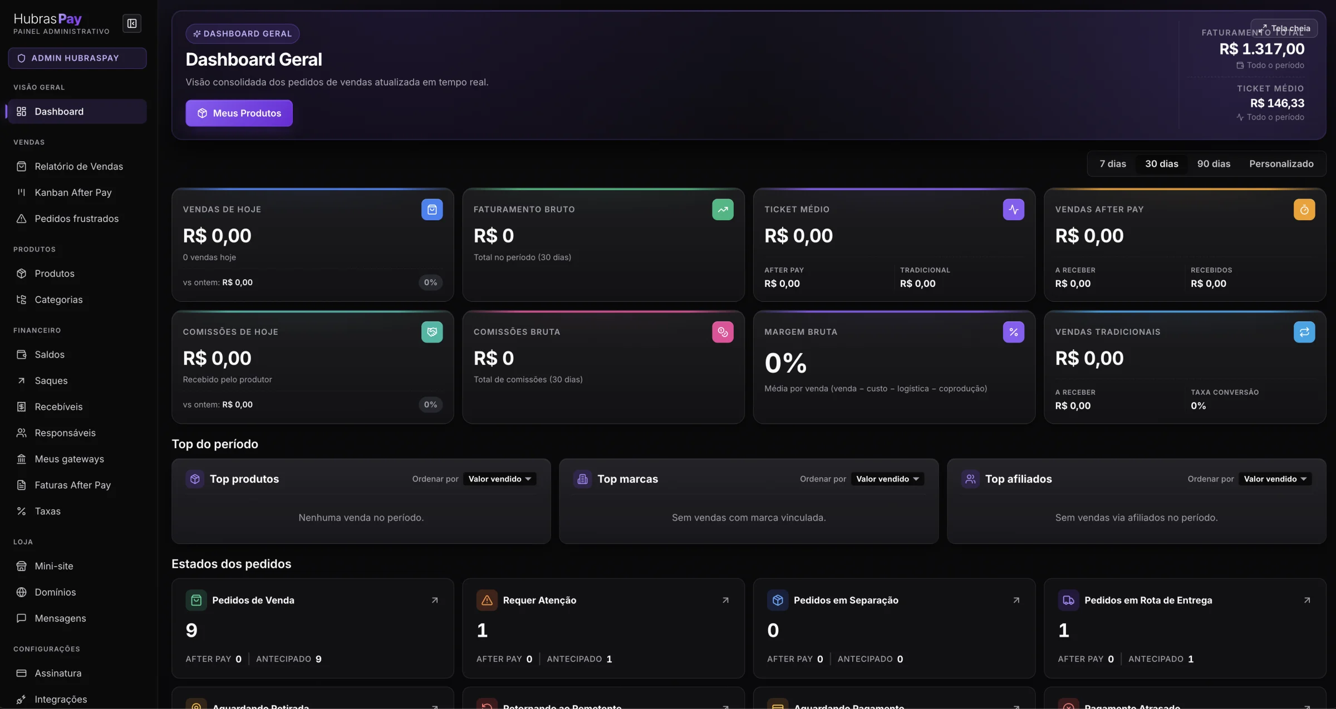The width and height of the screenshot is (1336, 709).
Task: Click the Faturamento Bruto trending chart icon
Action: click(723, 210)
